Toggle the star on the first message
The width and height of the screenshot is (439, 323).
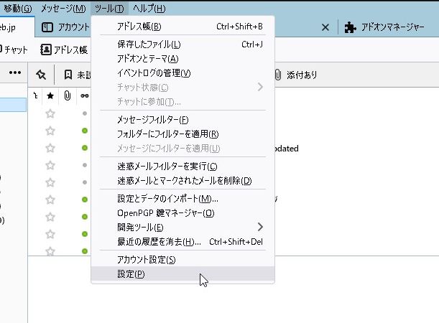(50, 113)
